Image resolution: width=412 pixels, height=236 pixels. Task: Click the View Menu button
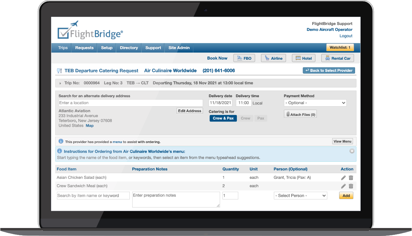coord(342,141)
